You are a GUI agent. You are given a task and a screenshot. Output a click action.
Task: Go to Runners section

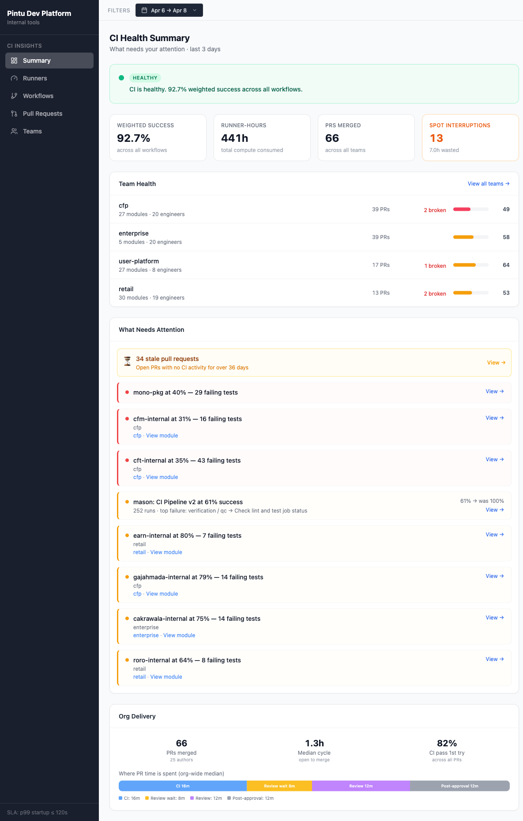[x=49, y=78]
